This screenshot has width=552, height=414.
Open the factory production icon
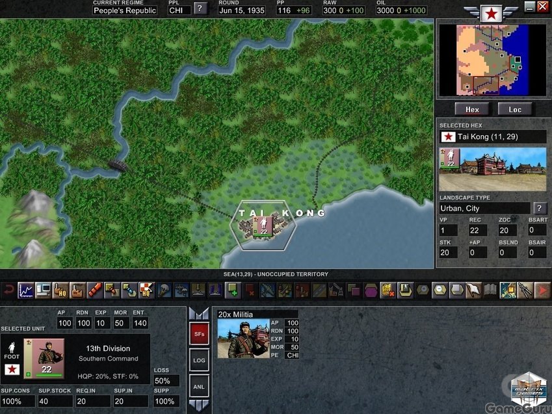tap(77, 291)
